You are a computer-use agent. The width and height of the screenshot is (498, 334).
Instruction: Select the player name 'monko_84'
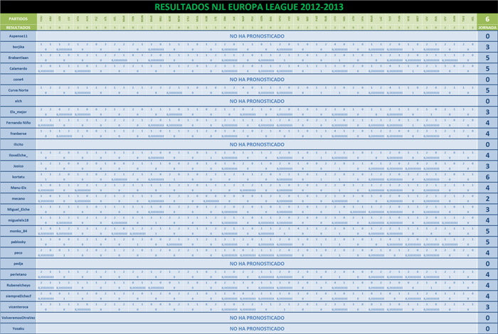pos(18,231)
